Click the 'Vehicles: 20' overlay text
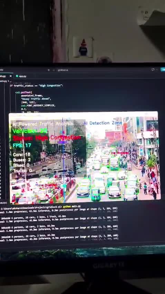 pos(30,131)
